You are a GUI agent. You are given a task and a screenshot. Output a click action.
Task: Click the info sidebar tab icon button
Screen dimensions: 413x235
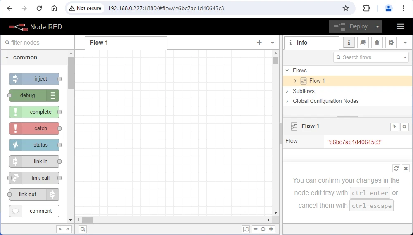pyautogui.click(x=349, y=43)
